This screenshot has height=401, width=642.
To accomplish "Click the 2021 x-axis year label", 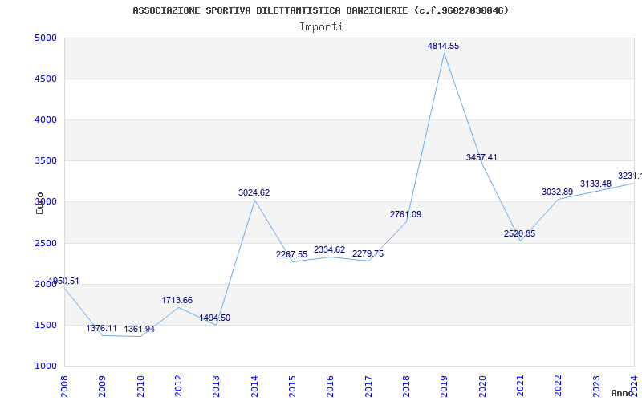I will 520,387.
